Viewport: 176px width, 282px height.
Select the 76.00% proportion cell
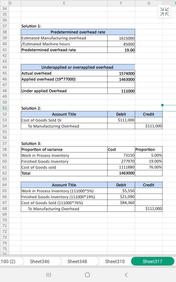(149, 167)
